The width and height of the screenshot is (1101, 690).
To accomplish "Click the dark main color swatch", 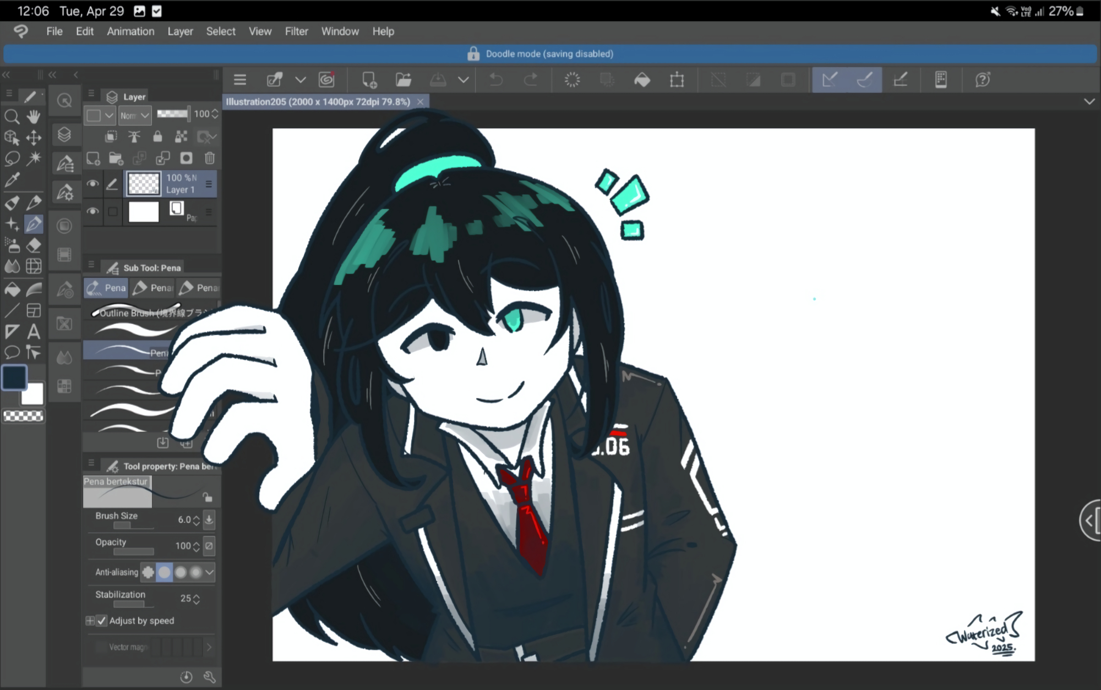I will pos(14,377).
